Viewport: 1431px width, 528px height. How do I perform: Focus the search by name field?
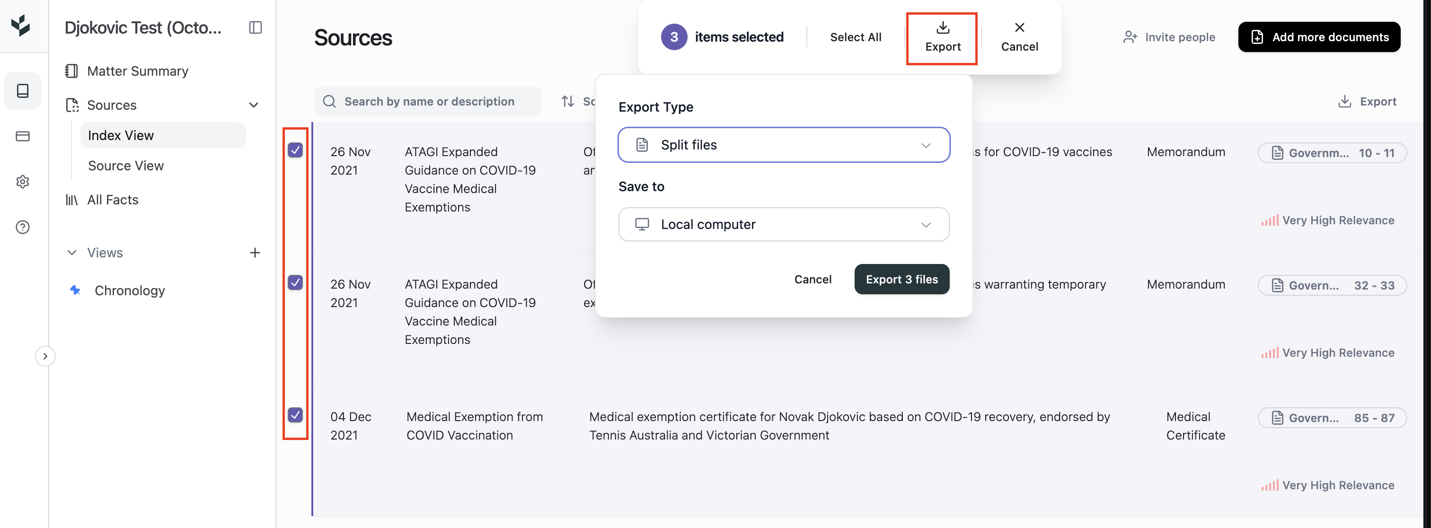tap(428, 101)
